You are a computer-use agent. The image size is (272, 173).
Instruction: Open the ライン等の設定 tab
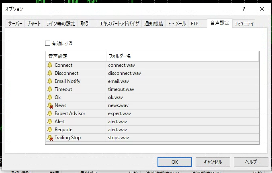(61, 24)
